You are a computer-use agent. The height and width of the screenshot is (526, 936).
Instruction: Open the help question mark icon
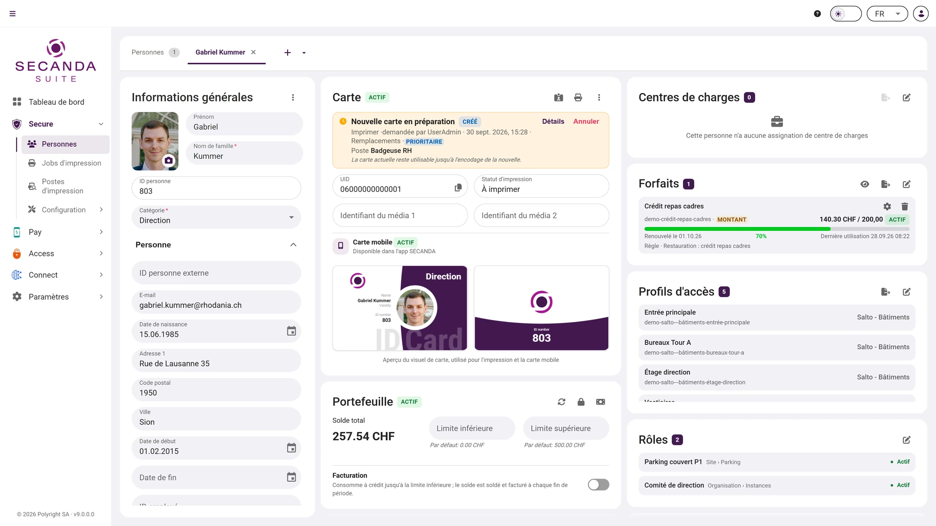(x=818, y=14)
